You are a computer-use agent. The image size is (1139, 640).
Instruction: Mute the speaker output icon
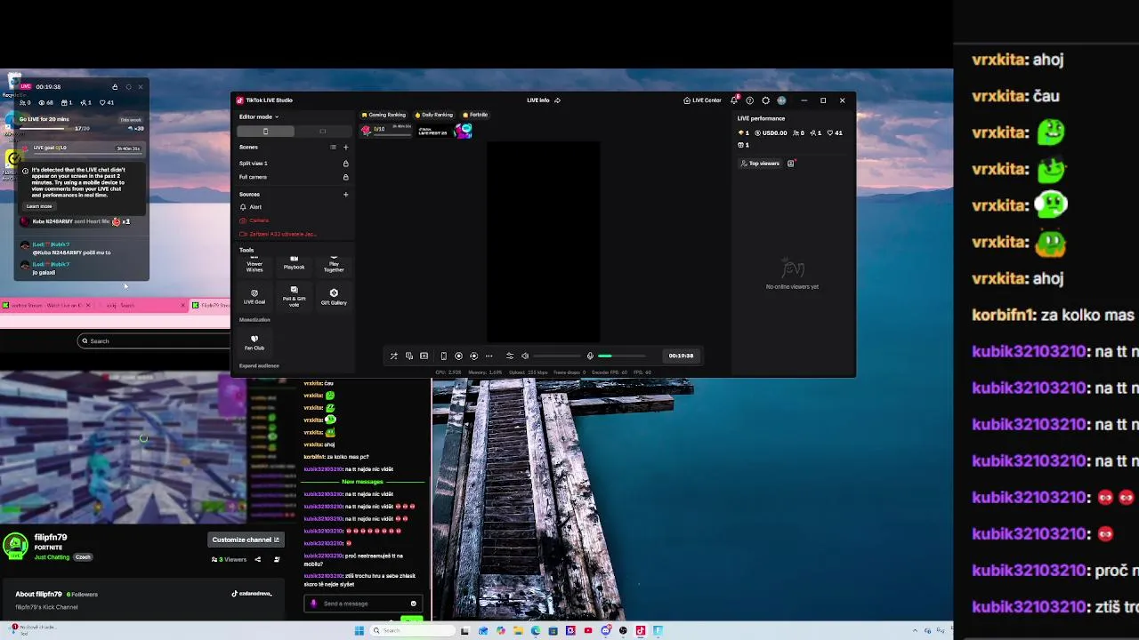[525, 356]
